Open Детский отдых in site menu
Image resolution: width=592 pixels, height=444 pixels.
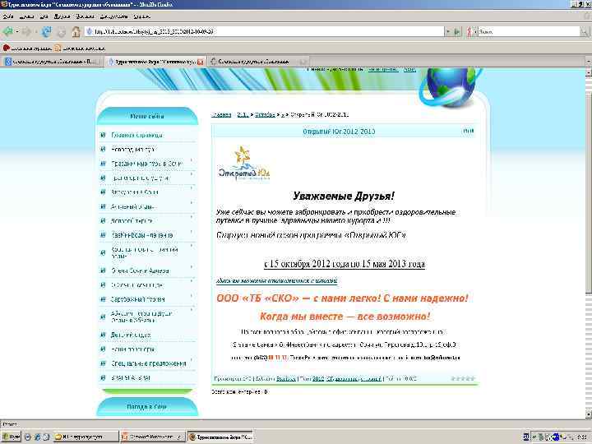tap(131, 335)
